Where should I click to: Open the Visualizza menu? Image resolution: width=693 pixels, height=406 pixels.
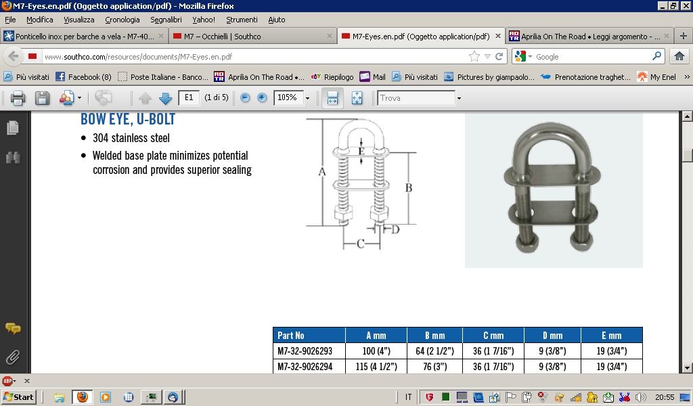click(79, 20)
